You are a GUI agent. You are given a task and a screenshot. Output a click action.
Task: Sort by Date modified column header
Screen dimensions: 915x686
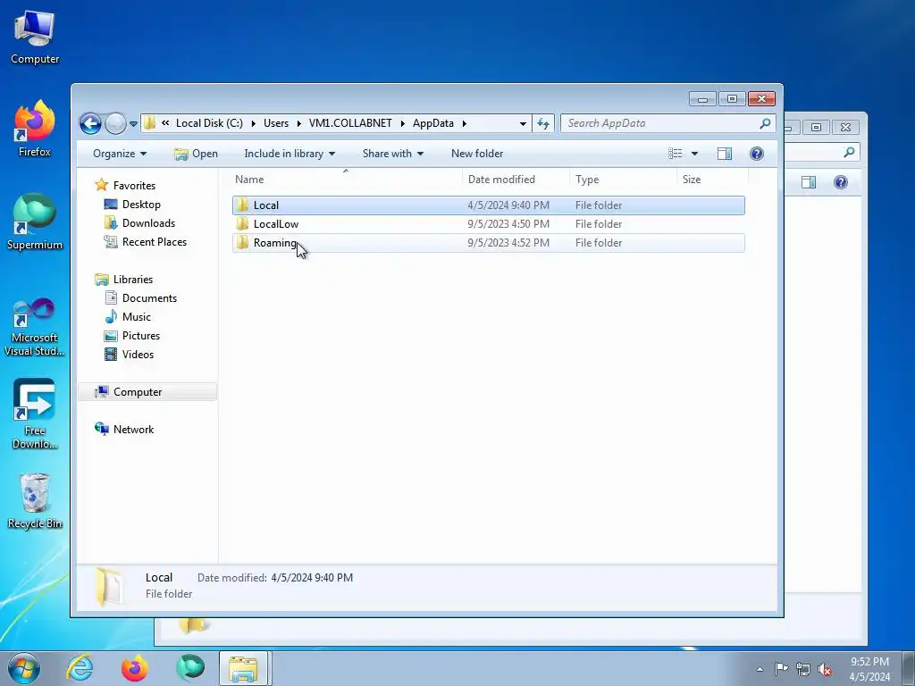pos(516,179)
